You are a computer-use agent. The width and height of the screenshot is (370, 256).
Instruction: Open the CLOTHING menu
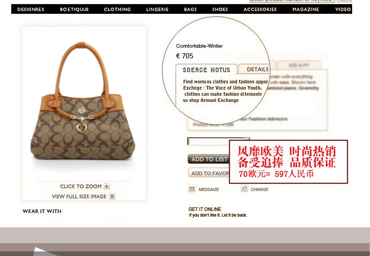117,9
